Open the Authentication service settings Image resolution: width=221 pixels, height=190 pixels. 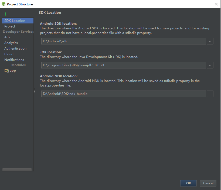coord(15,49)
